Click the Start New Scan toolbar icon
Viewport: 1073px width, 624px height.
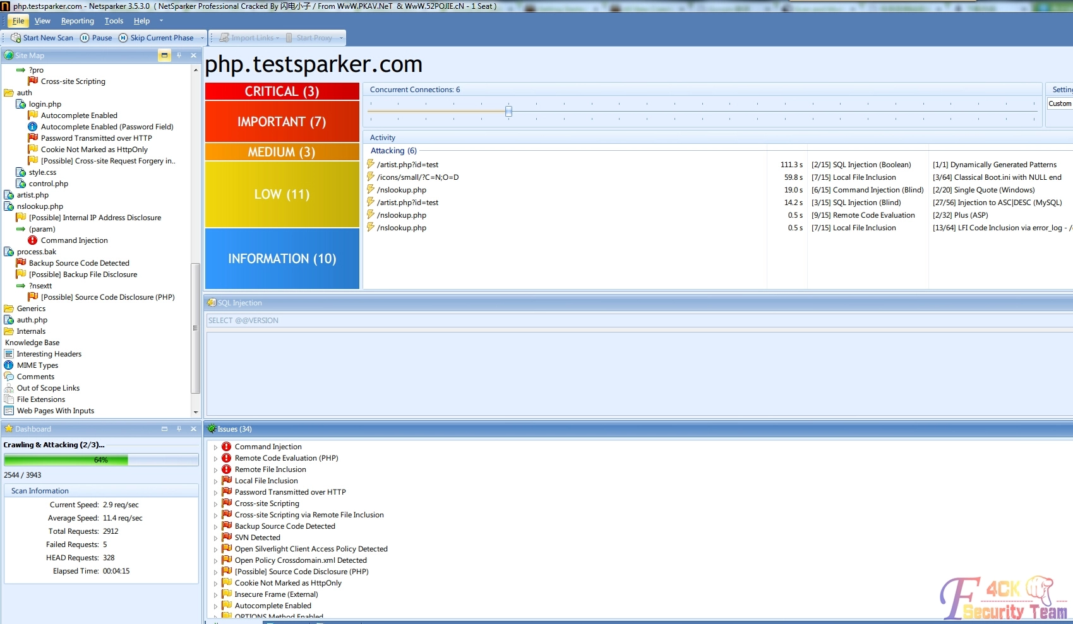pyautogui.click(x=15, y=37)
